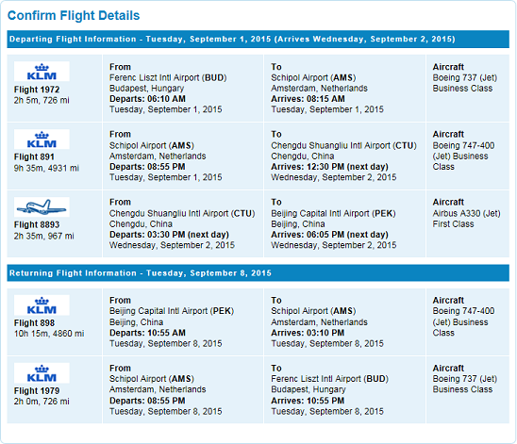Select the Returning Flight Information header bar

point(258,273)
